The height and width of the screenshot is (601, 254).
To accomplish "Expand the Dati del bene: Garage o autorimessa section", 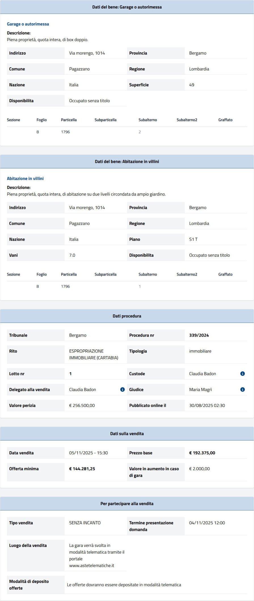I will (x=127, y=7).
